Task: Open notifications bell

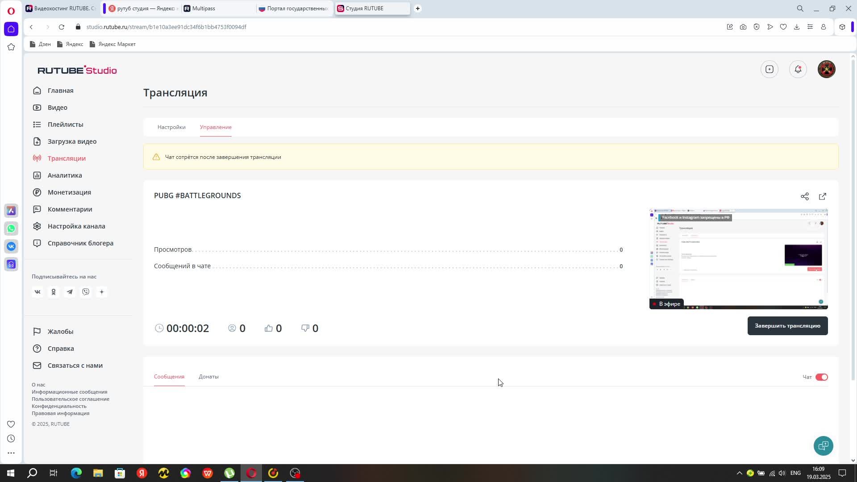Action: (798, 69)
